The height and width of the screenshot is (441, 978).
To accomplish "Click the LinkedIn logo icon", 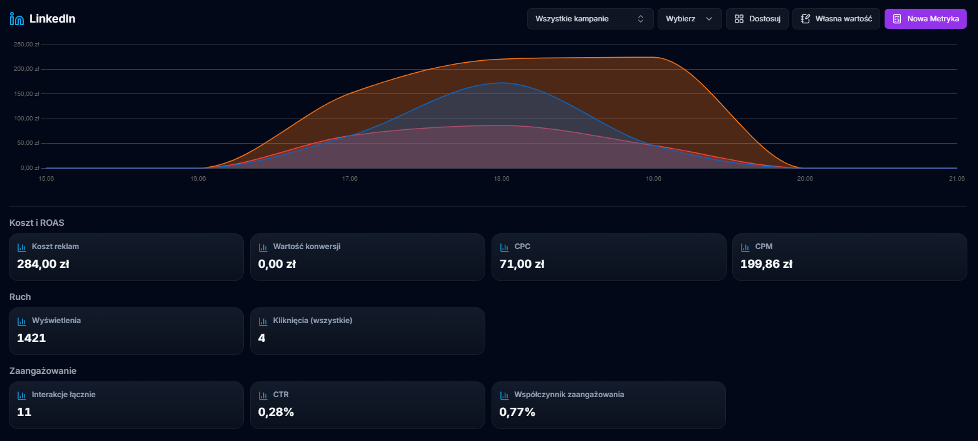I will tap(17, 19).
